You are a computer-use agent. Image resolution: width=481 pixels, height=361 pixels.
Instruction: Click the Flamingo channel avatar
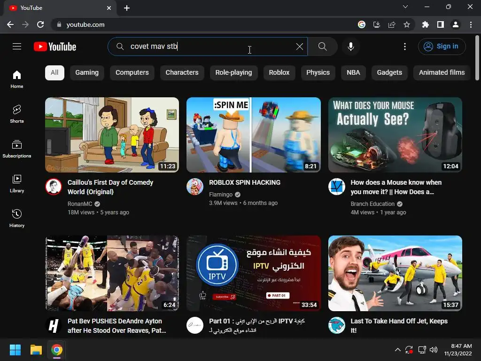click(x=195, y=187)
